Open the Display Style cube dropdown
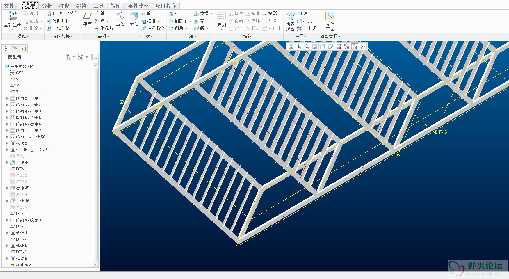This screenshot has width=509, height=279. (x=323, y=47)
